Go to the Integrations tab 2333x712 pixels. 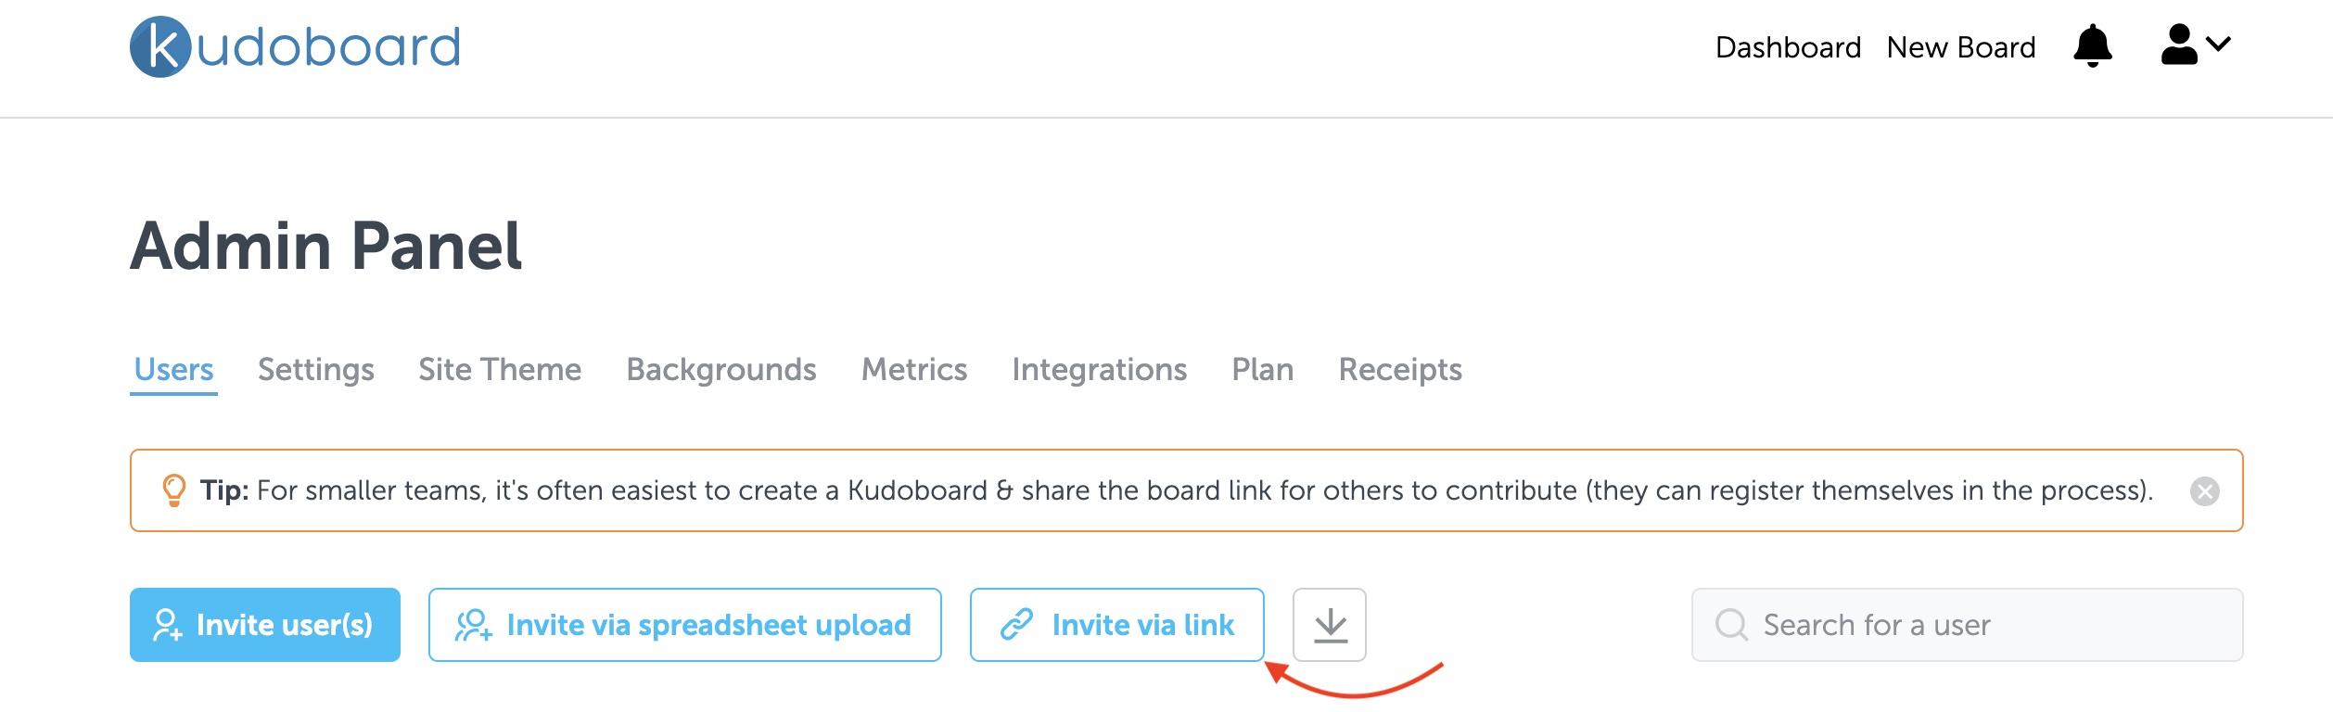[x=1100, y=370]
